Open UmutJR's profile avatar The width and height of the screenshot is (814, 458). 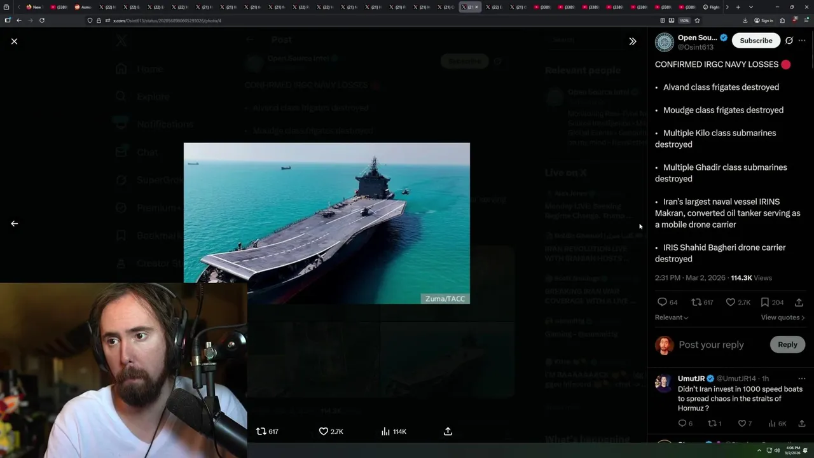(x=664, y=383)
